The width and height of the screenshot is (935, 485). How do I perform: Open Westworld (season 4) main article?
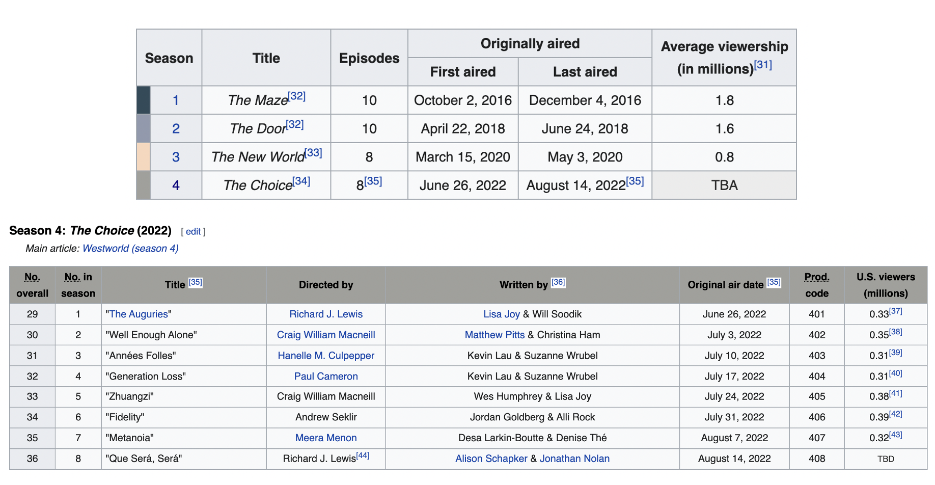[x=130, y=249]
